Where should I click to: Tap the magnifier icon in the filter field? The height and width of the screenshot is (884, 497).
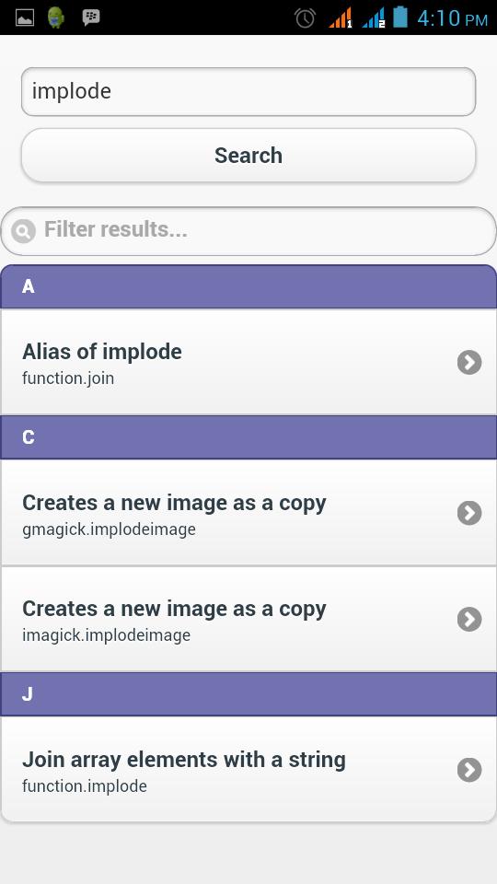point(23,231)
